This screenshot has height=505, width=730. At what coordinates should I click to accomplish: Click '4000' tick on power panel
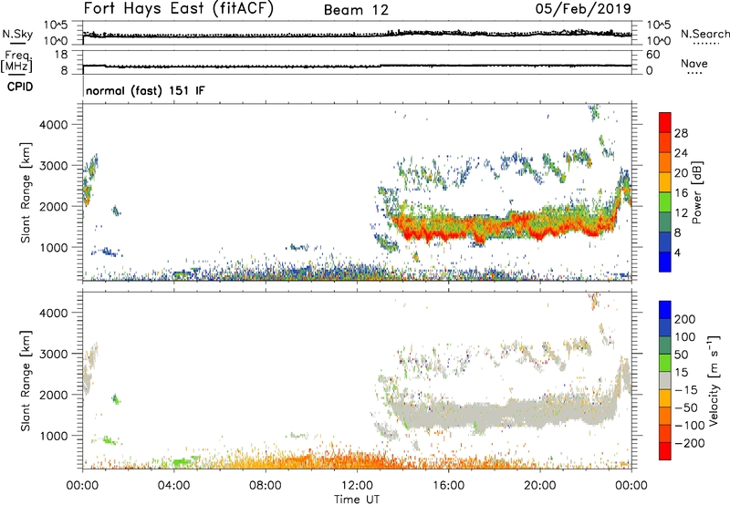pos(54,125)
